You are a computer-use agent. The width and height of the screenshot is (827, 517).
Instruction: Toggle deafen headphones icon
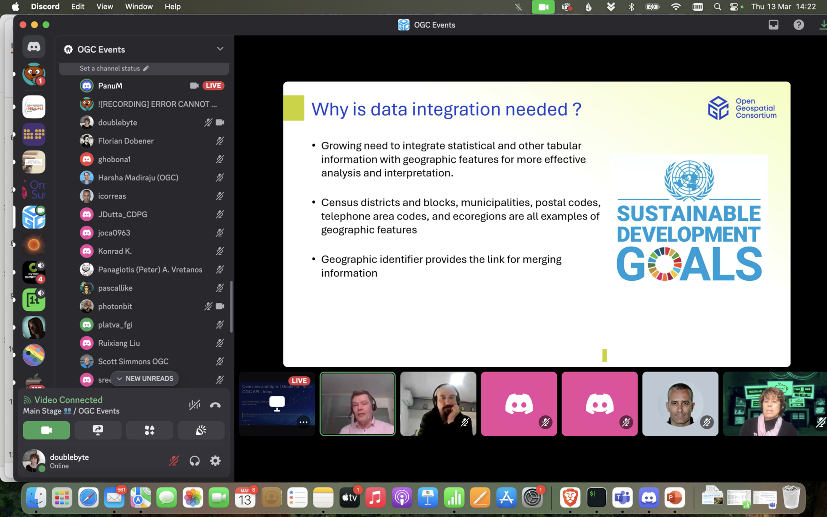click(x=194, y=461)
